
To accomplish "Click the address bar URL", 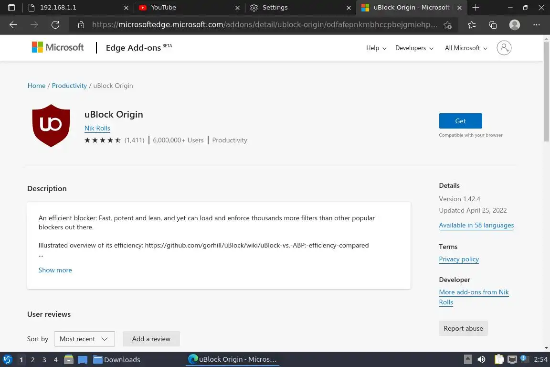I will pos(264,24).
